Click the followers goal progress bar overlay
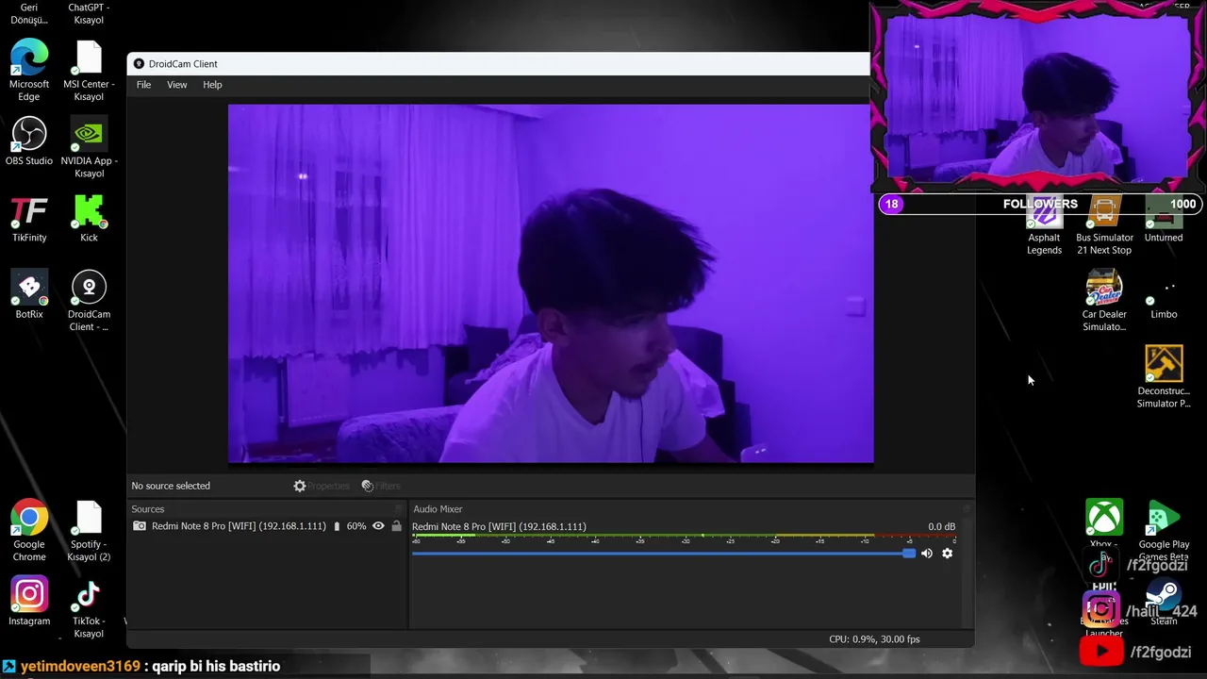1207x679 pixels. pyautogui.click(x=1040, y=204)
